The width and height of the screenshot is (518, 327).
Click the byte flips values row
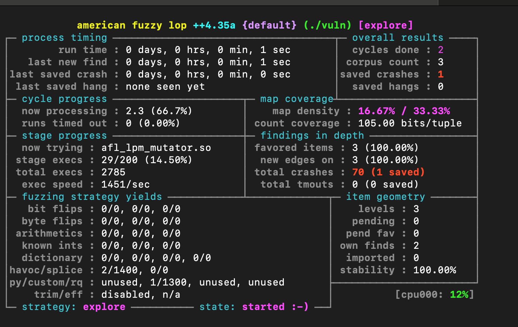(141, 221)
